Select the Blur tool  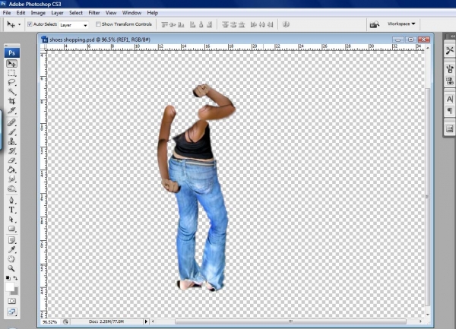pyautogui.click(x=11, y=179)
